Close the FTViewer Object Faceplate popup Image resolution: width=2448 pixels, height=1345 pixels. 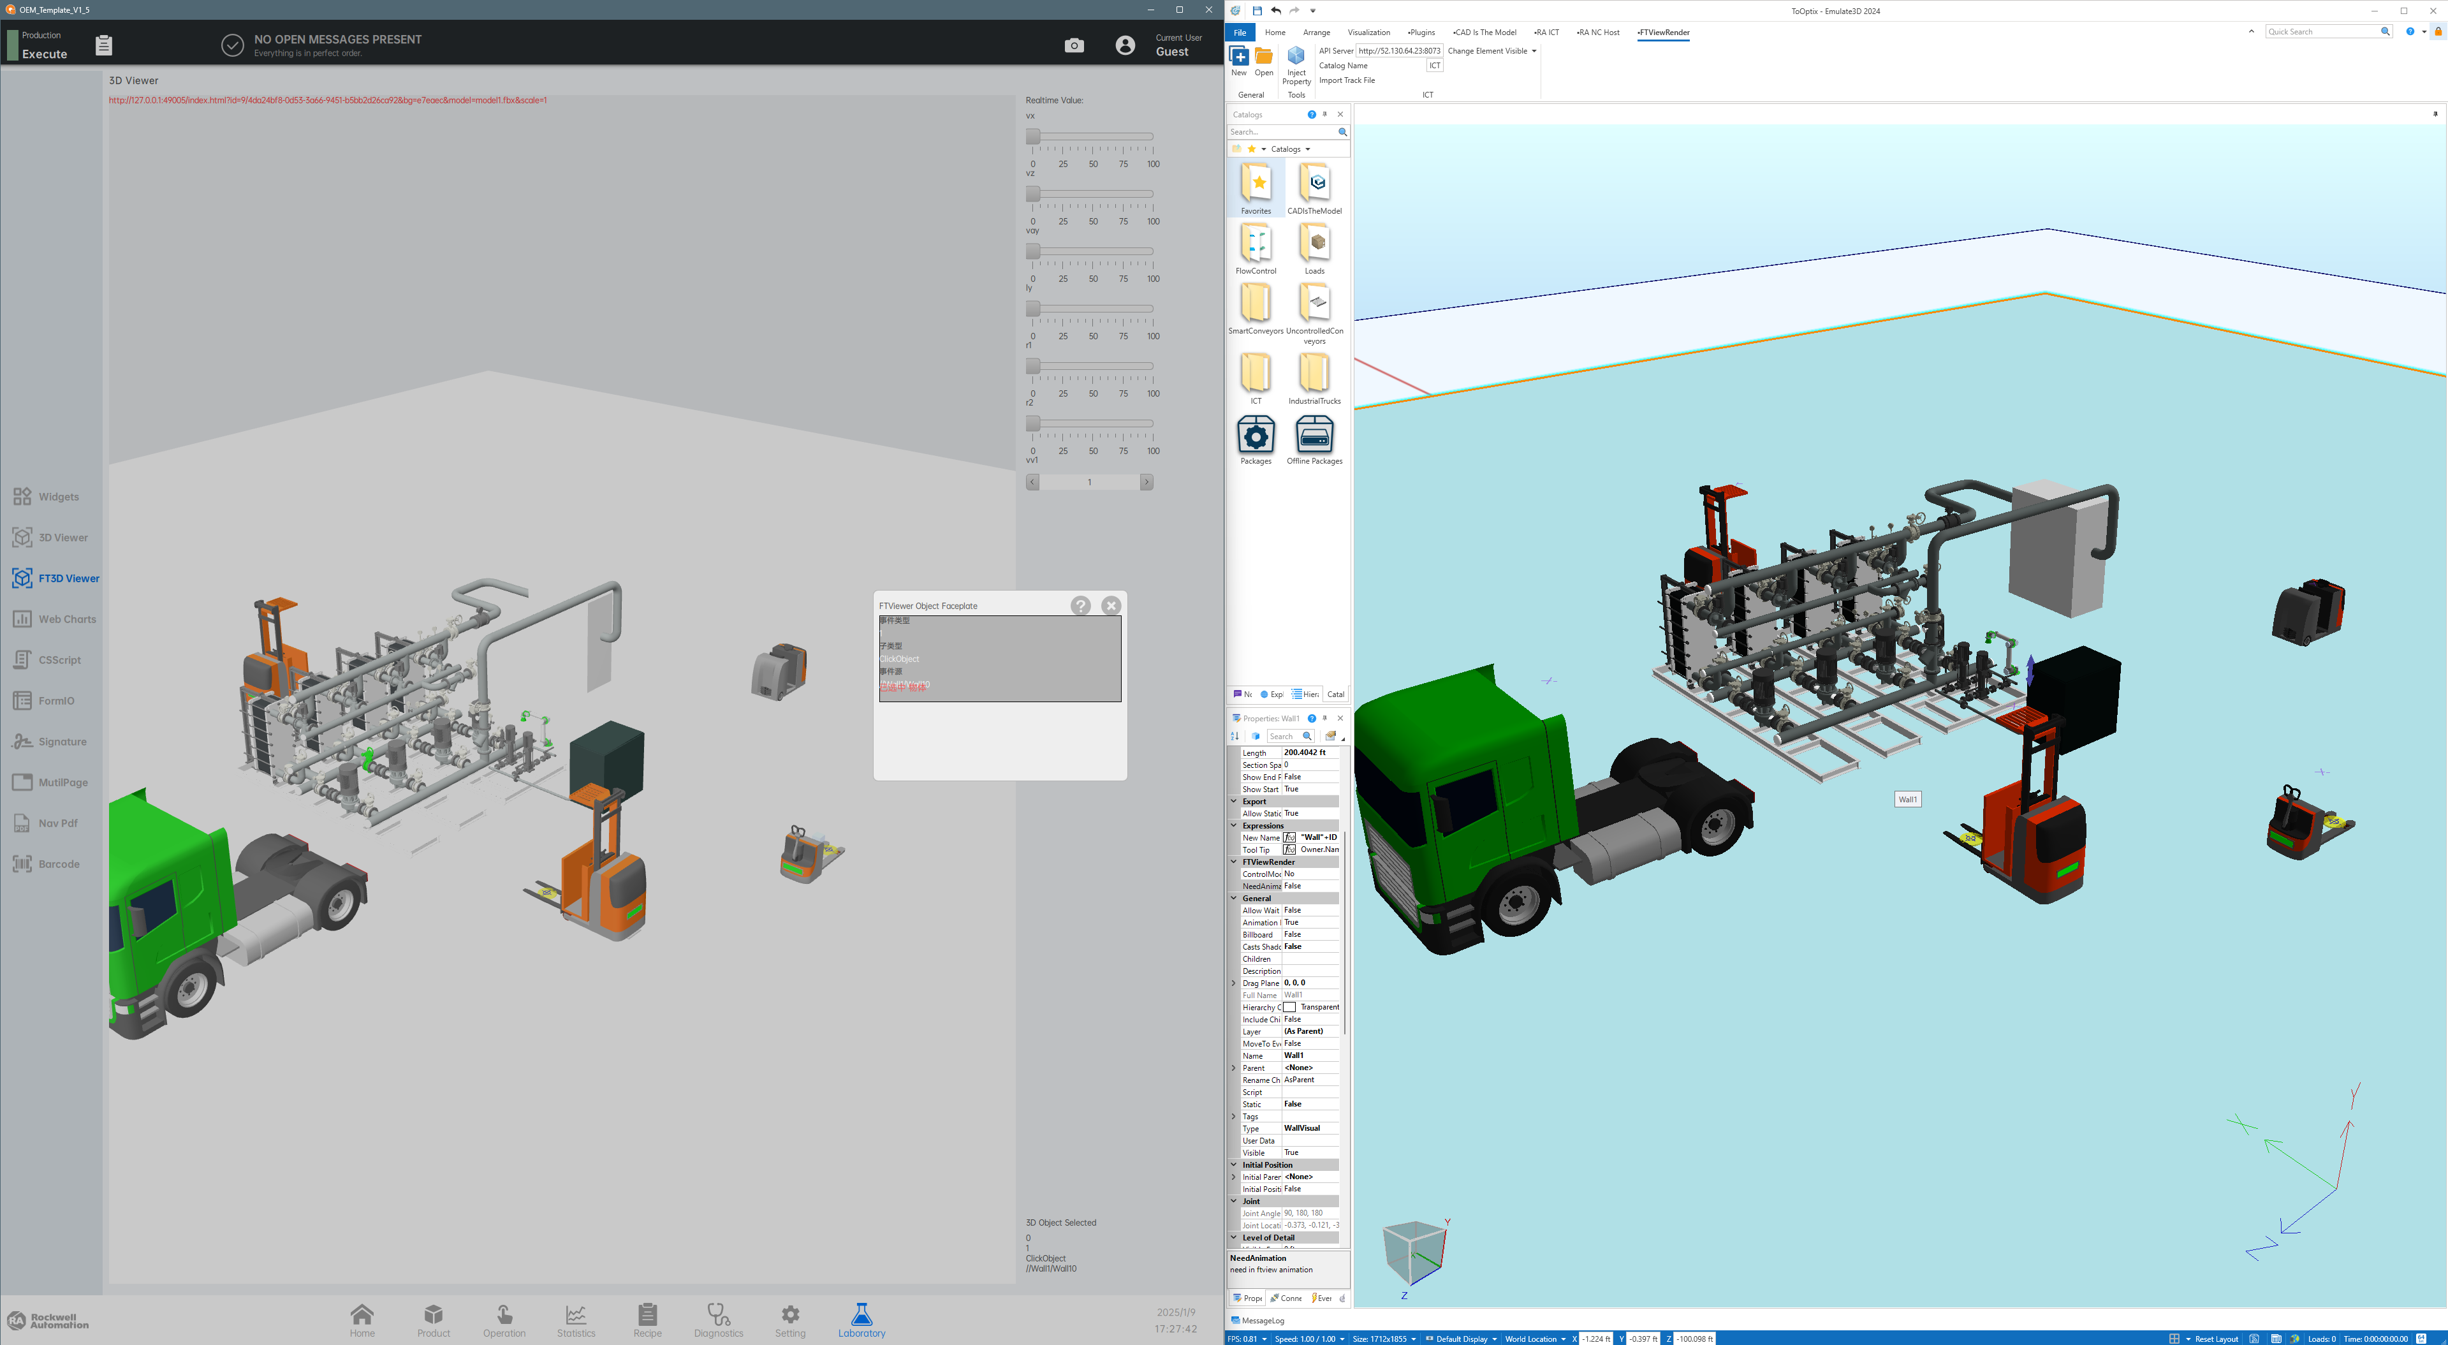pos(1111,605)
